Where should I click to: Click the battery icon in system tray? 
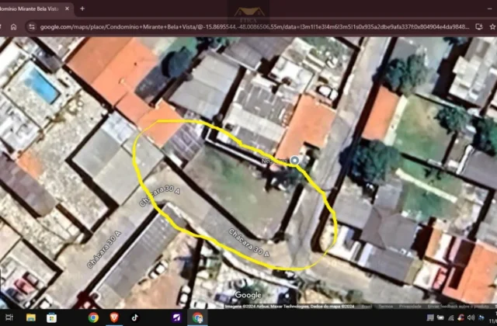point(440,317)
